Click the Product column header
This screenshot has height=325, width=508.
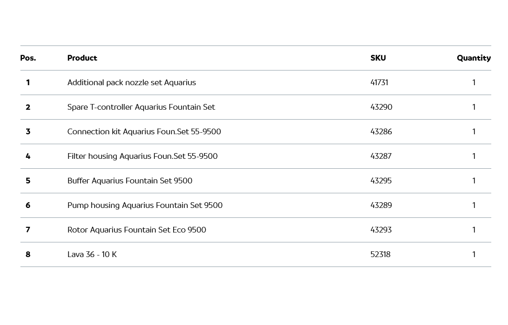(82, 58)
